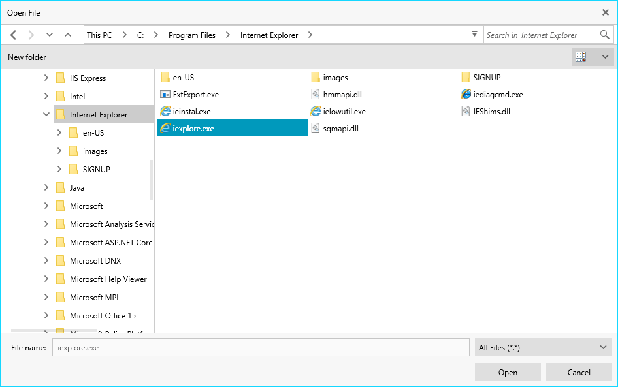Open address bar history dropdown
Screen dimensions: 618x387
click(474, 34)
